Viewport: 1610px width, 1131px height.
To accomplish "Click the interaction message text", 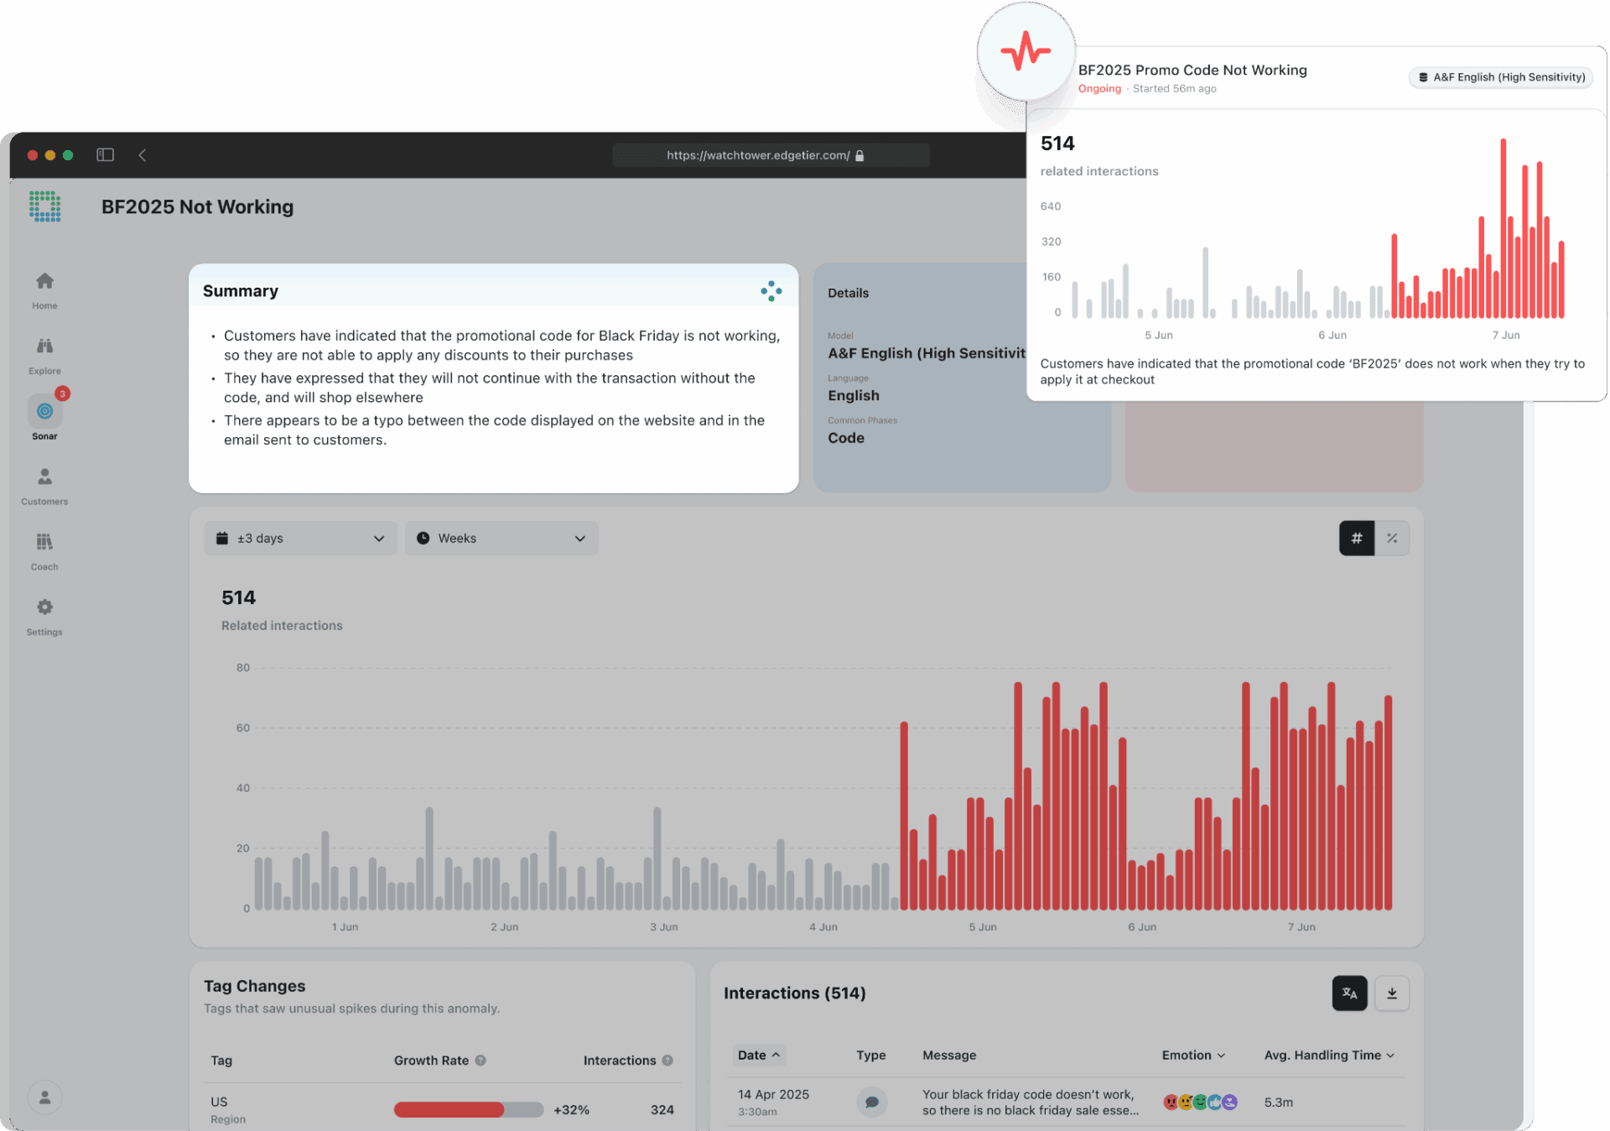I will [1031, 1102].
